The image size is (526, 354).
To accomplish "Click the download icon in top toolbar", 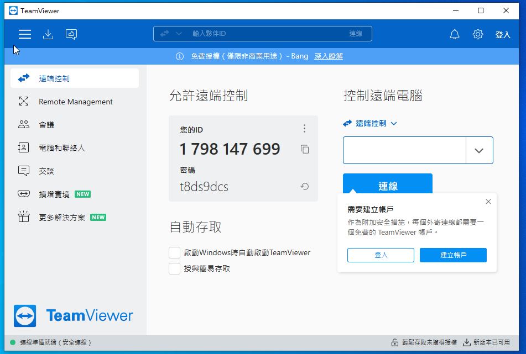I will coord(48,34).
